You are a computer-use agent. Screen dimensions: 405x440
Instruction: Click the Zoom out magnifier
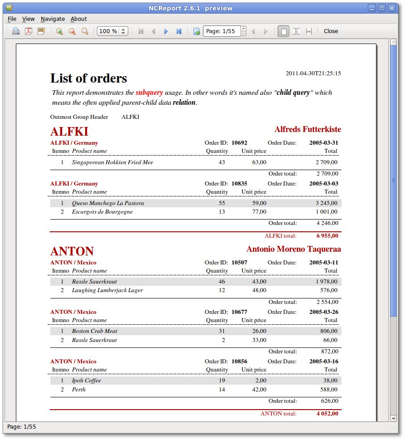coord(72,31)
